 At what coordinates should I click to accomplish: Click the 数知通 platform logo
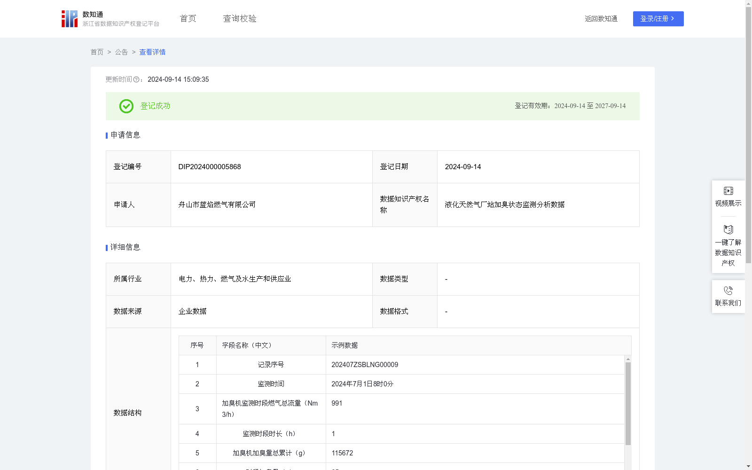(x=110, y=19)
